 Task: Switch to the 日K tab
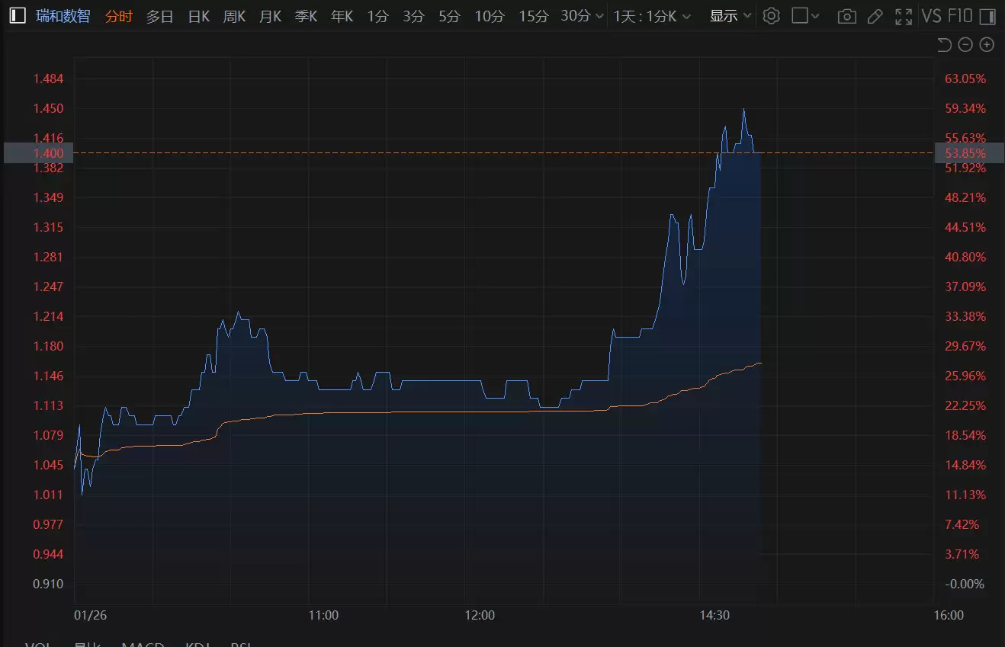pyautogui.click(x=198, y=16)
